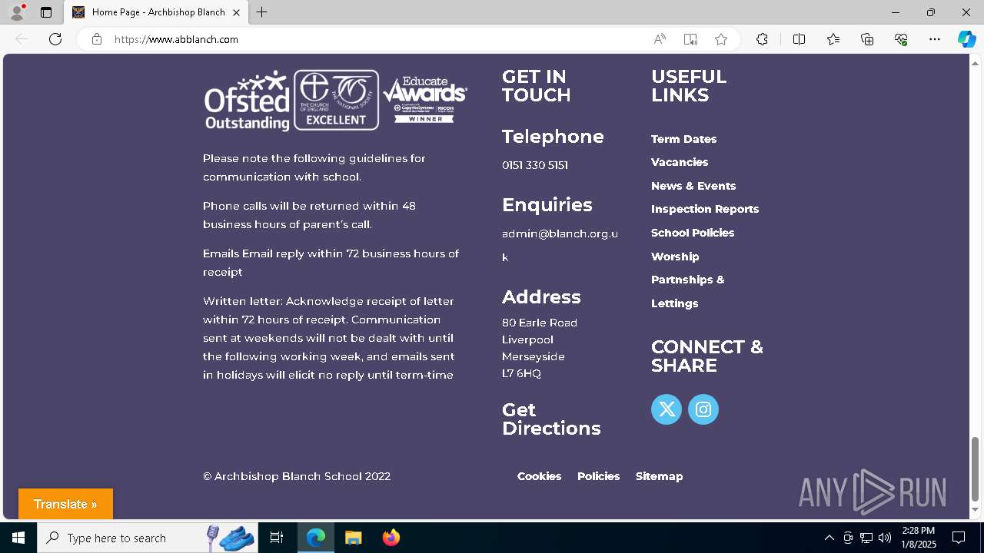Add this page to favorites
This screenshot has height=553, width=984.
[721, 39]
